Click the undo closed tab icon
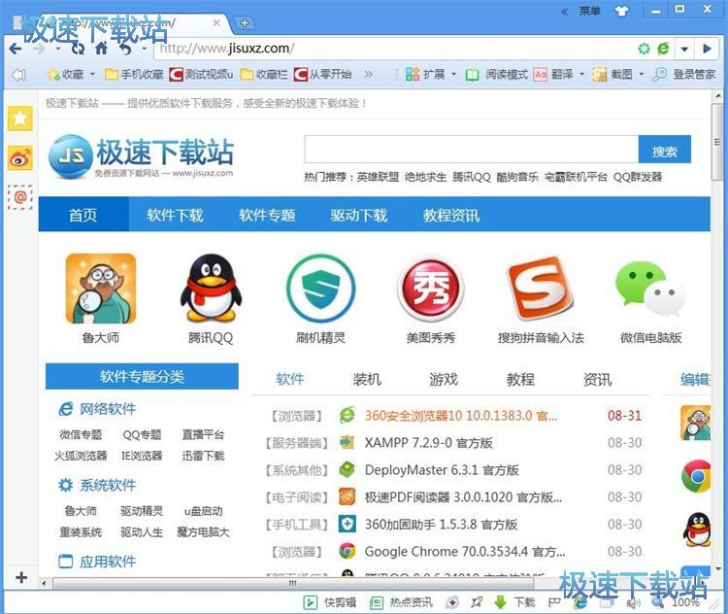The height and width of the screenshot is (614, 728). click(x=125, y=49)
